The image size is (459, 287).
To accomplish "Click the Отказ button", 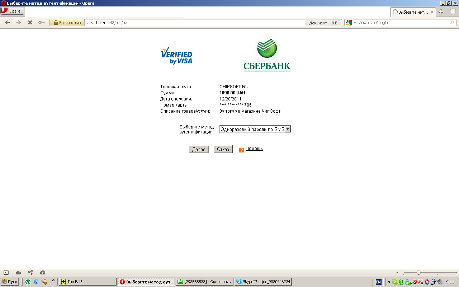I will [x=223, y=149].
